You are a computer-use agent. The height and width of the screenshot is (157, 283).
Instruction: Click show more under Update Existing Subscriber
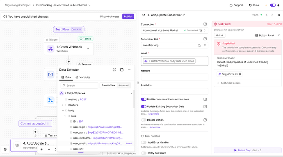(x=154, y=114)
